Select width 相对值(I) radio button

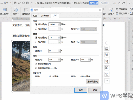36,42
